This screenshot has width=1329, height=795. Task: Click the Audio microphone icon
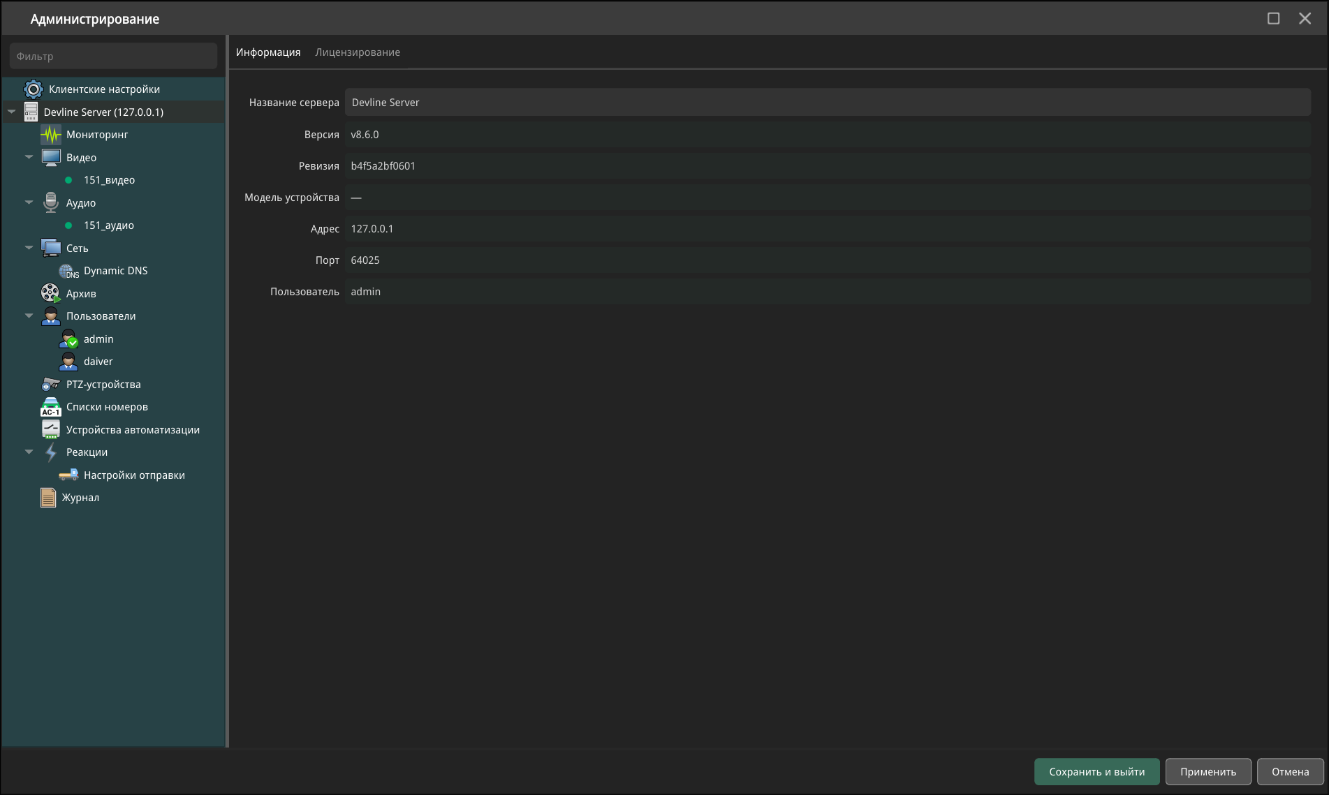[x=50, y=202]
